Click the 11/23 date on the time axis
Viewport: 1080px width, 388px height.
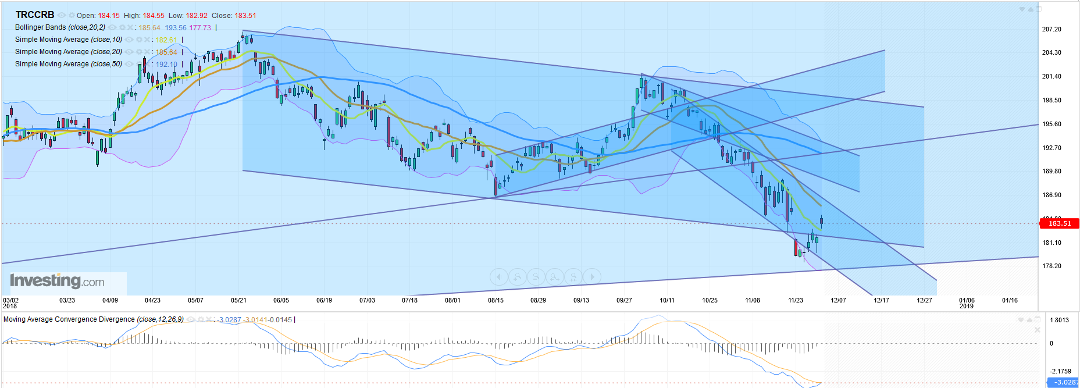pyautogui.click(x=796, y=300)
